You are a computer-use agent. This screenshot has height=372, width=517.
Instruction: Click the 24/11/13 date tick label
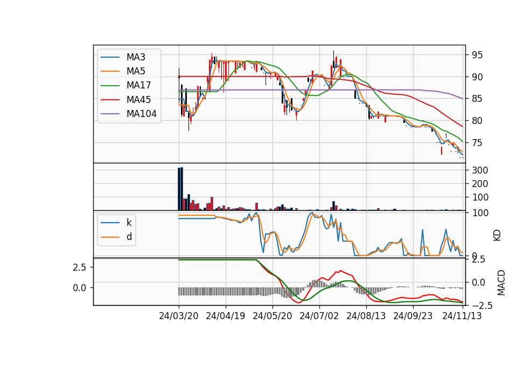pyautogui.click(x=462, y=316)
